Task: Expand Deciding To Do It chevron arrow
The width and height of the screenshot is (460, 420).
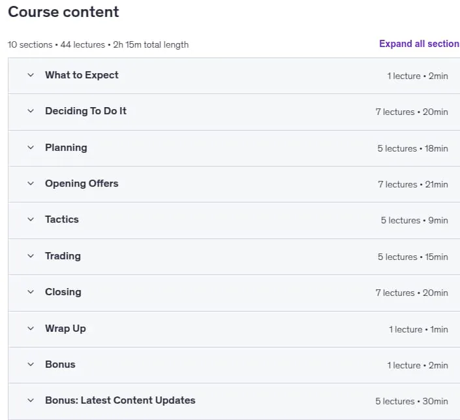Action: pos(31,111)
